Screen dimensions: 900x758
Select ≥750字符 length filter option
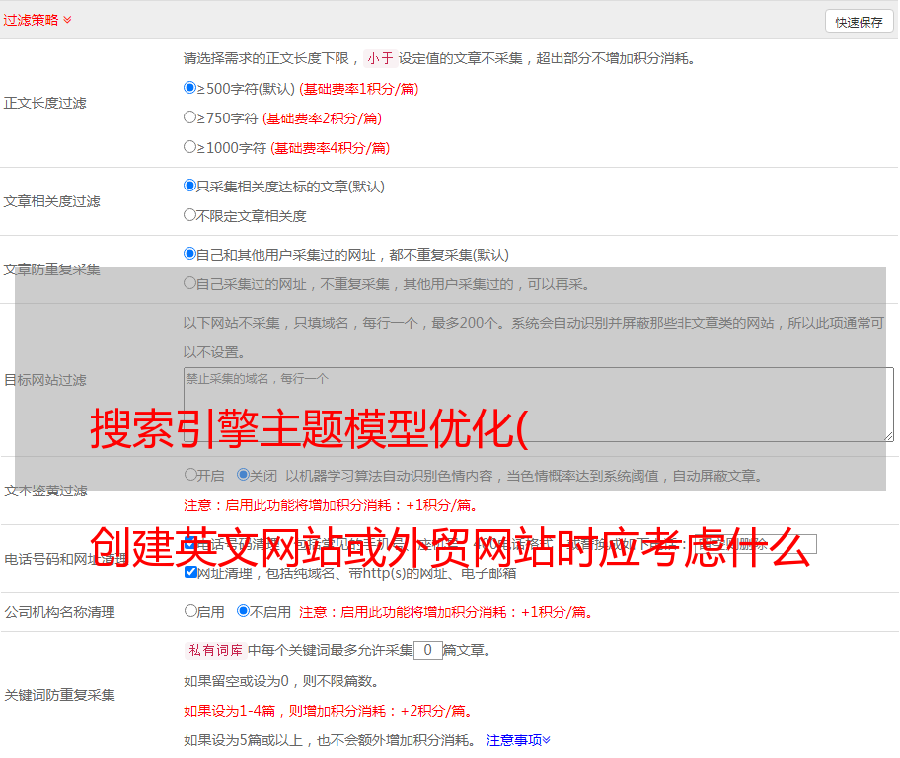[190, 117]
